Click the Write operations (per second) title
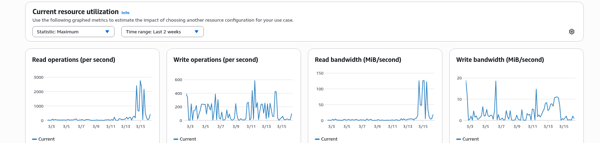This screenshot has width=600, height=143. [x=216, y=60]
